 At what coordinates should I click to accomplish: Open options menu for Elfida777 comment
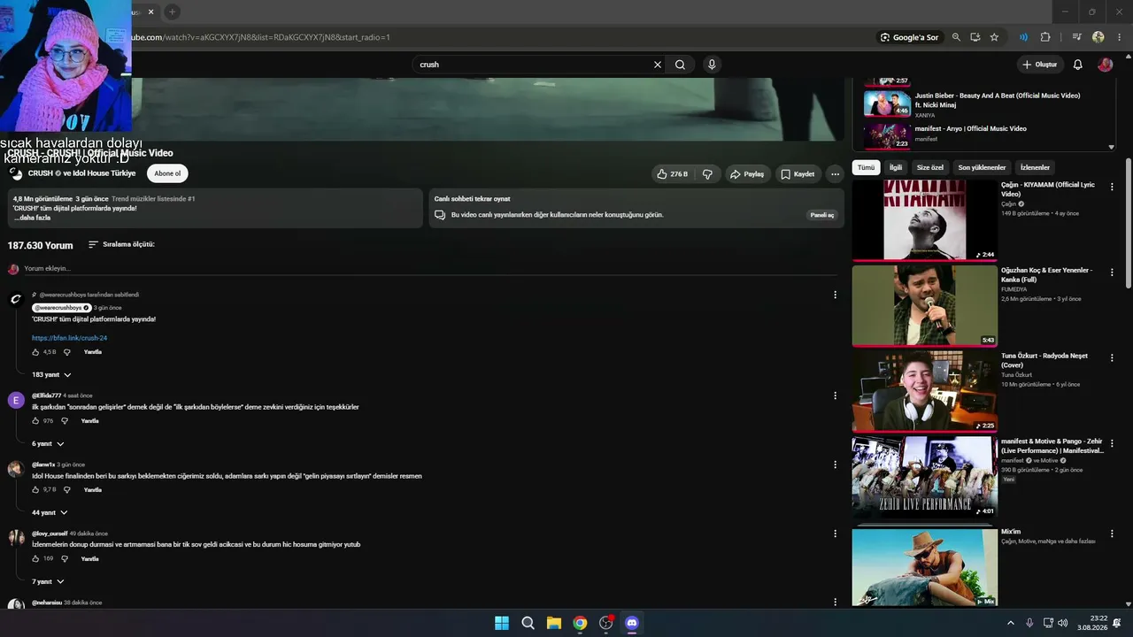(835, 395)
